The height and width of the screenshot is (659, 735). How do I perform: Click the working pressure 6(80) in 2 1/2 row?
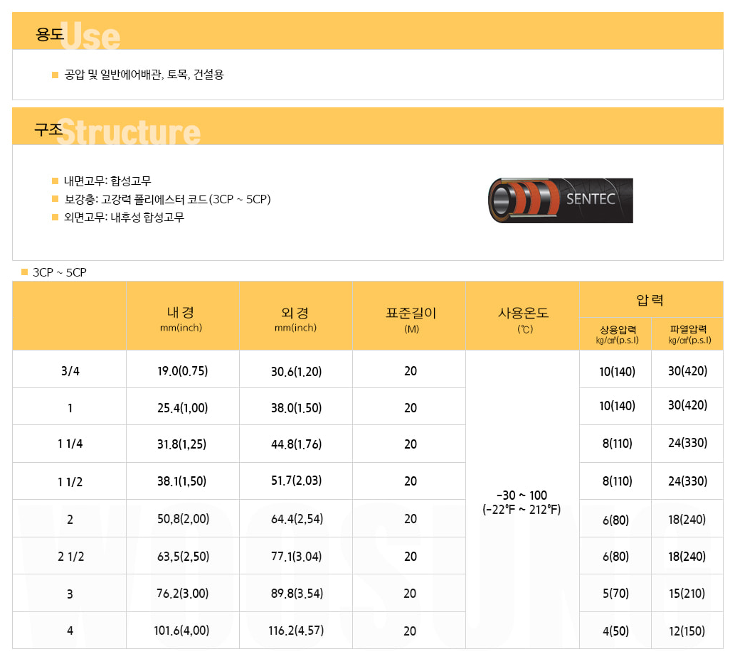[x=615, y=557]
